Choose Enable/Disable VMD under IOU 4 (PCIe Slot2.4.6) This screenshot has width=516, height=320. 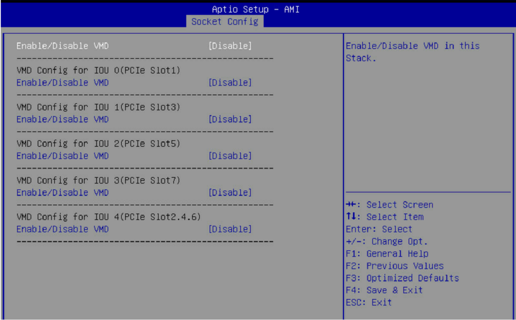(62, 229)
